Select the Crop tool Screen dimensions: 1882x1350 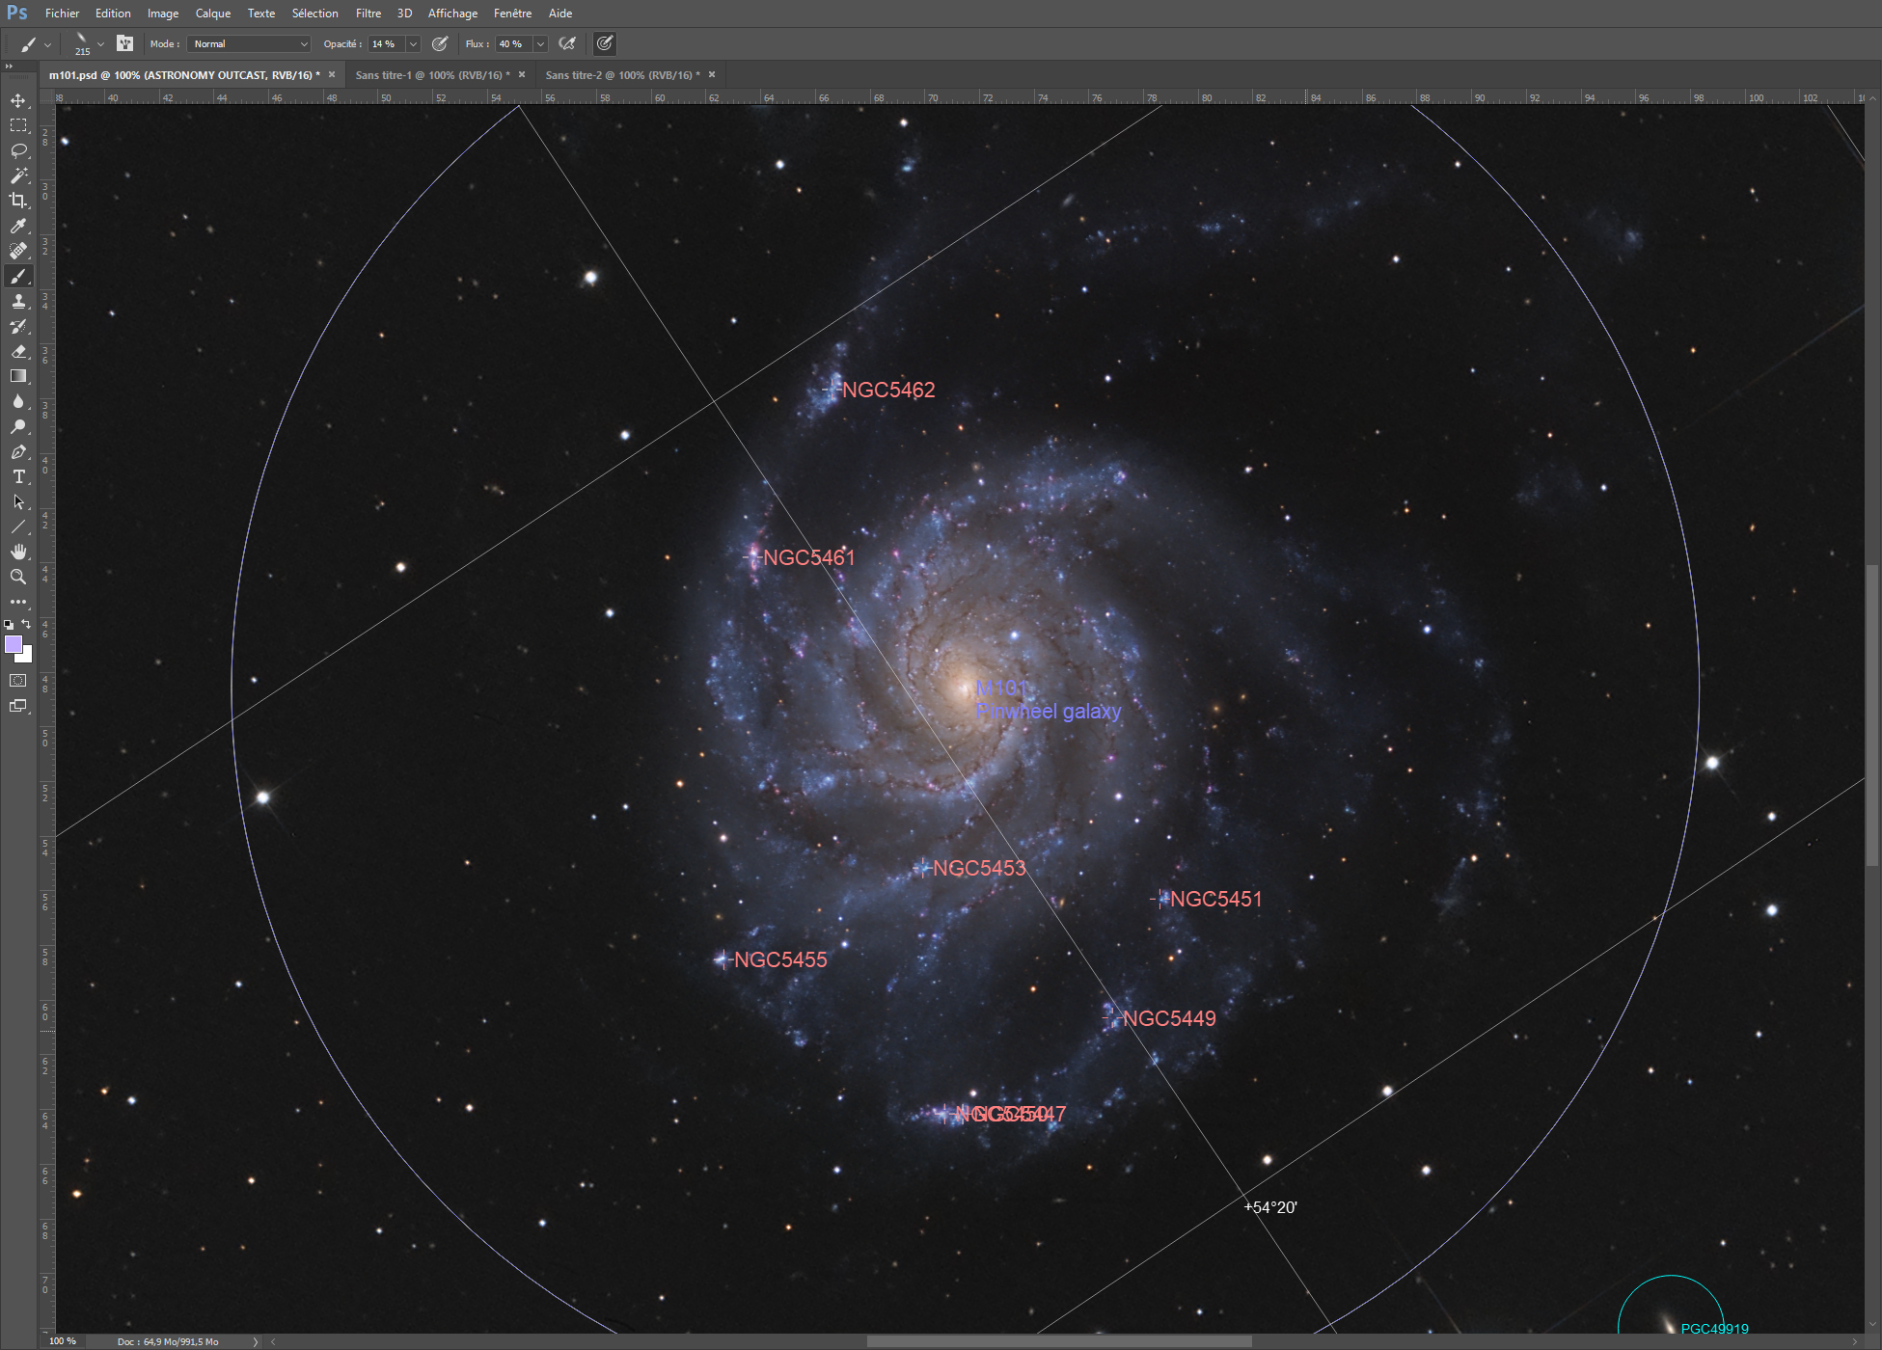(18, 201)
